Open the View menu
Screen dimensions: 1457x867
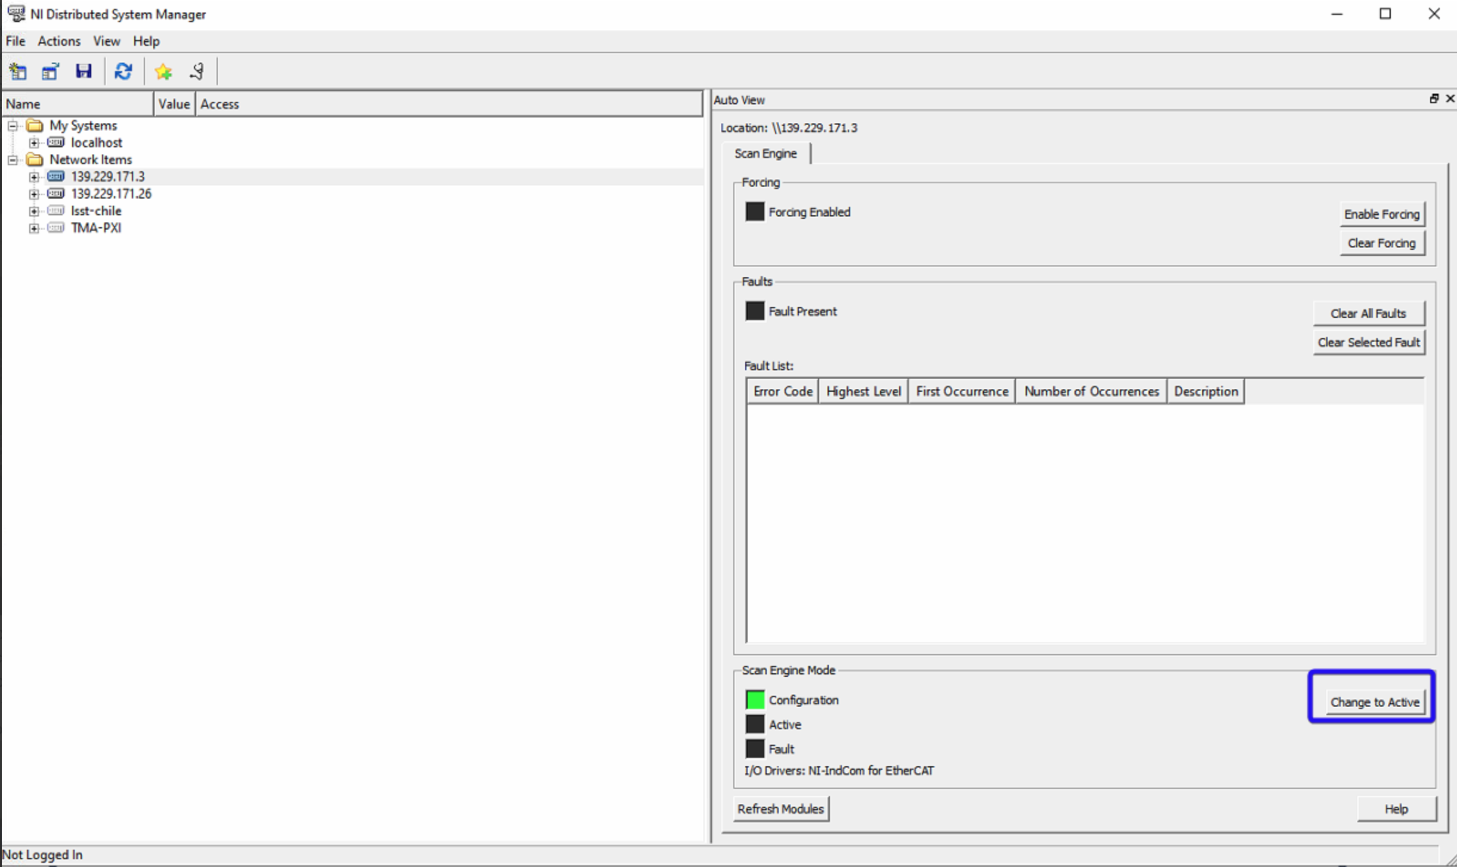106,41
